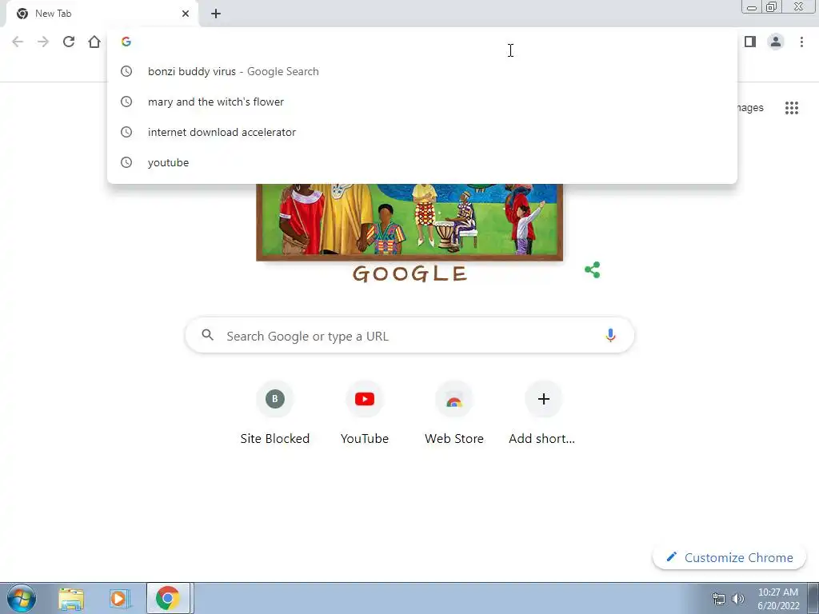Reload the page with the refresh icon
Image resolution: width=819 pixels, height=614 pixels.
pos(69,42)
